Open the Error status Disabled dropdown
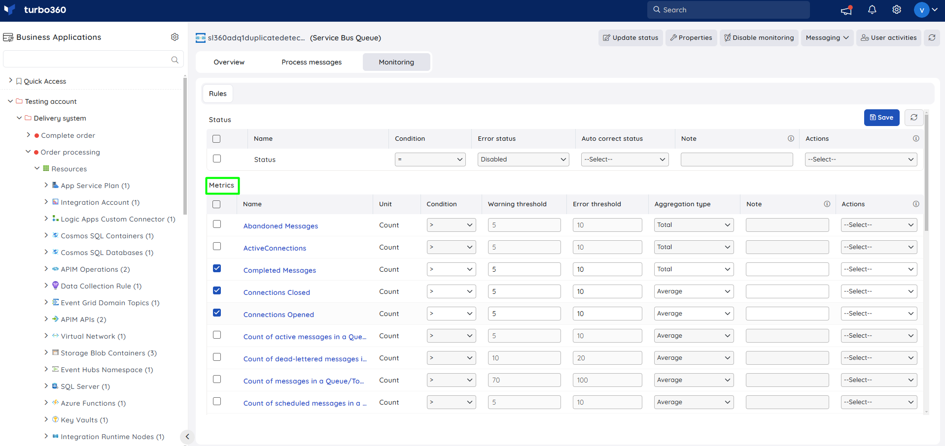The image size is (945, 446). (523, 159)
